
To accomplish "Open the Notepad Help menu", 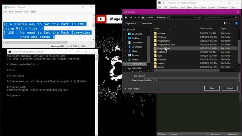I will 34,12.
